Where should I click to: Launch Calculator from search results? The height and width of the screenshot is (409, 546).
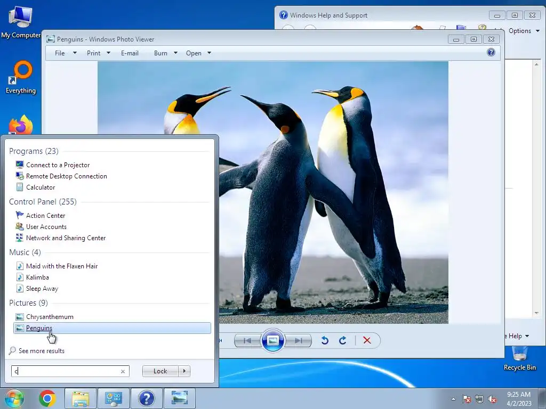[x=112, y=187]
